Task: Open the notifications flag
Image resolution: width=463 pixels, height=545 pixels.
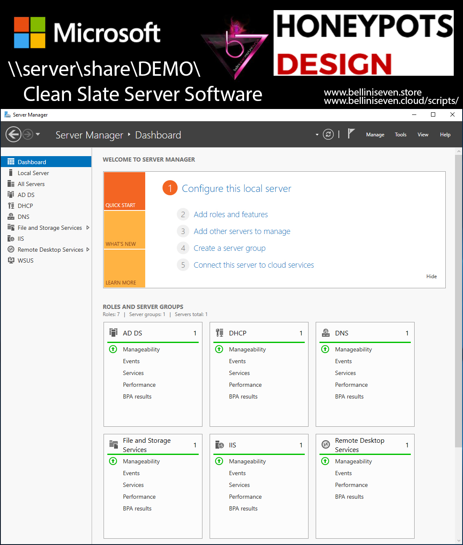Action: [351, 134]
